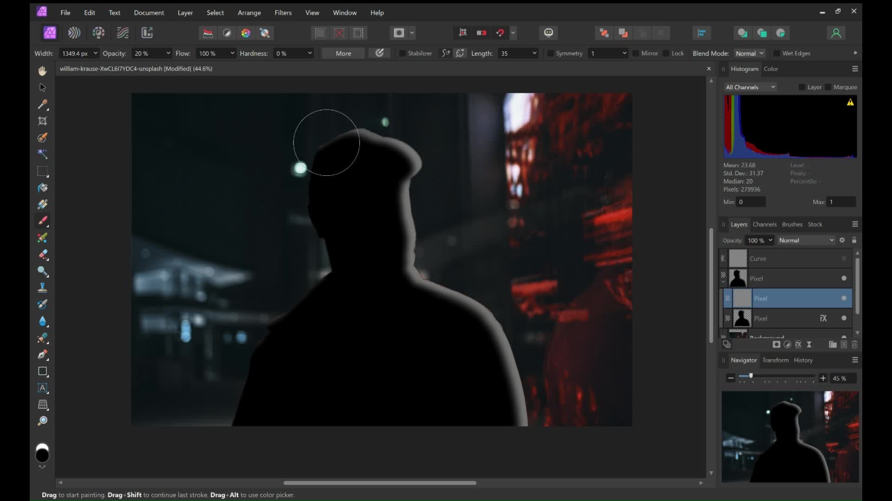Select the Clone Stamp tool
The width and height of the screenshot is (892, 501).
tap(43, 287)
